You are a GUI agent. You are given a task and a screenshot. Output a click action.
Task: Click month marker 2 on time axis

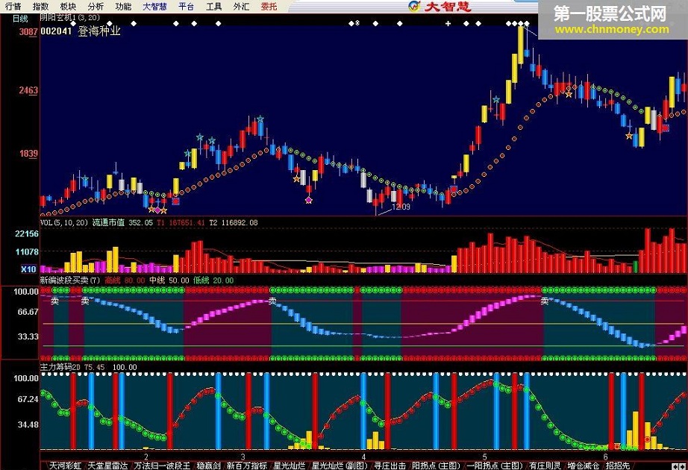(146, 457)
